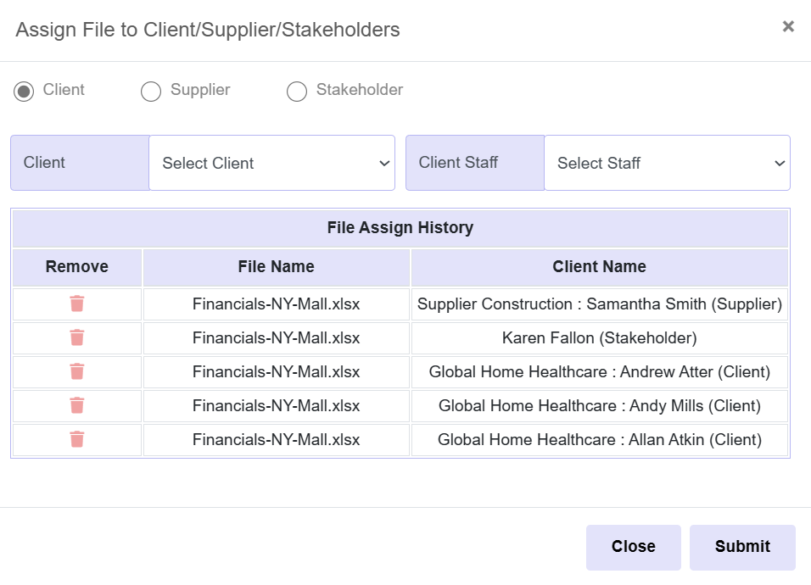Select the Client radio button
The height and width of the screenshot is (585, 811).
coord(24,91)
